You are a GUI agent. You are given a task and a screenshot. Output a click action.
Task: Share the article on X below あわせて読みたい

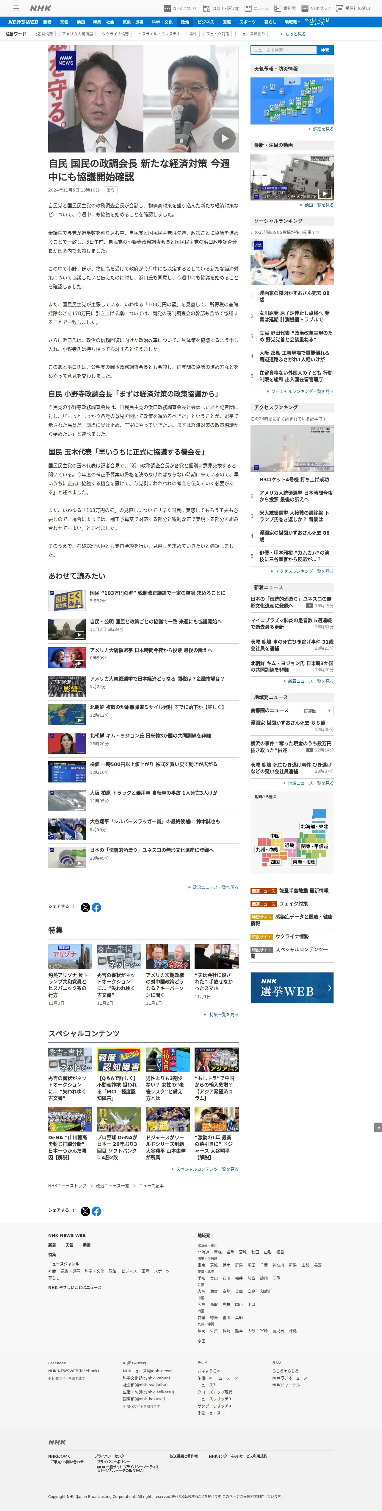point(86,908)
